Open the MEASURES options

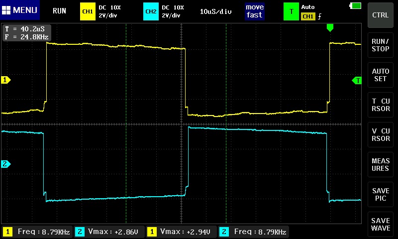click(381, 165)
